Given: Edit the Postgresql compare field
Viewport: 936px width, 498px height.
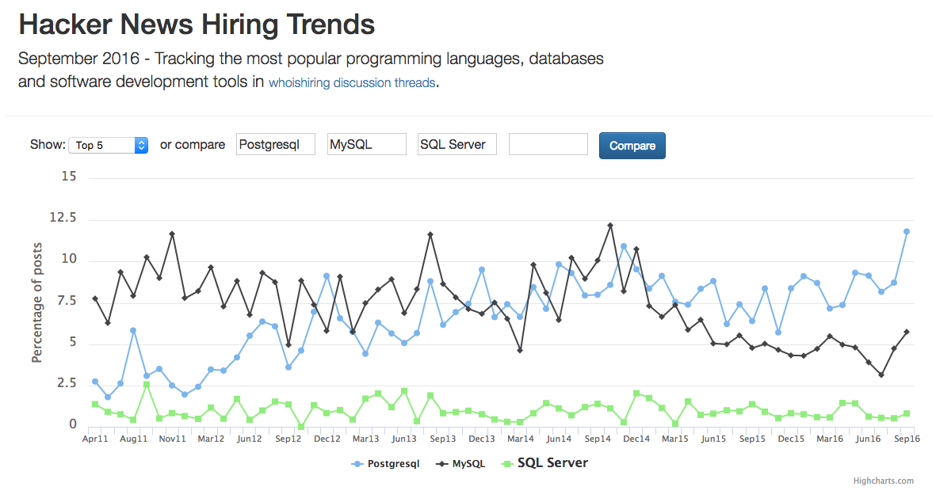Looking at the screenshot, I should click(276, 144).
